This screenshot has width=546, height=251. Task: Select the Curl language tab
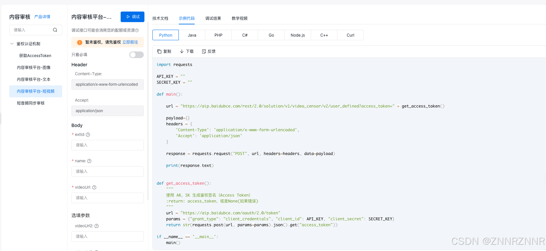pyautogui.click(x=351, y=35)
